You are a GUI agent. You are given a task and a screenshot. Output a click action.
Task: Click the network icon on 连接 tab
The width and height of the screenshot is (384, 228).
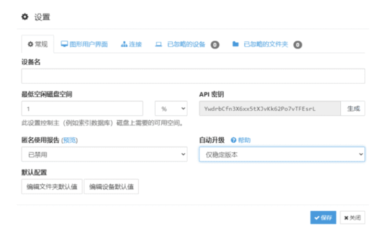[x=123, y=45]
